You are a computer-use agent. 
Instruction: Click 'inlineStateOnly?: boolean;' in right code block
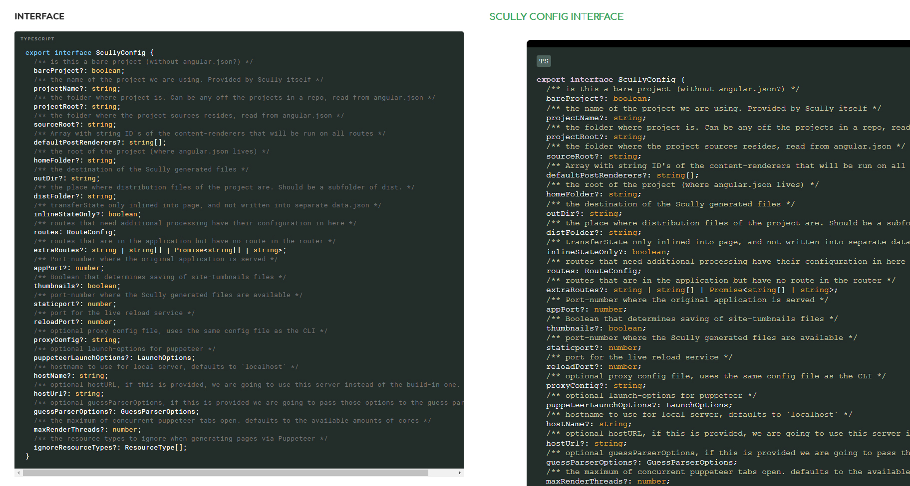click(608, 252)
